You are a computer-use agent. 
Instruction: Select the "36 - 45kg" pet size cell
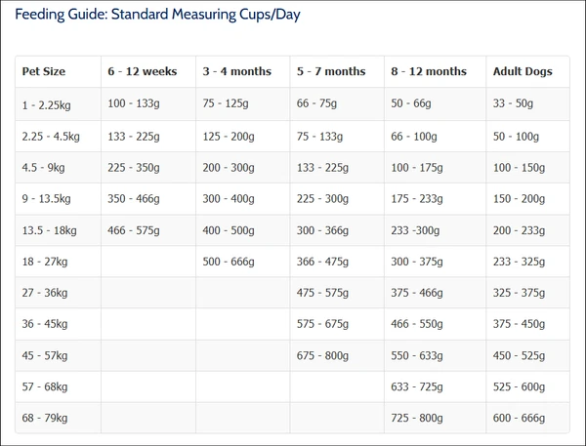pos(45,323)
